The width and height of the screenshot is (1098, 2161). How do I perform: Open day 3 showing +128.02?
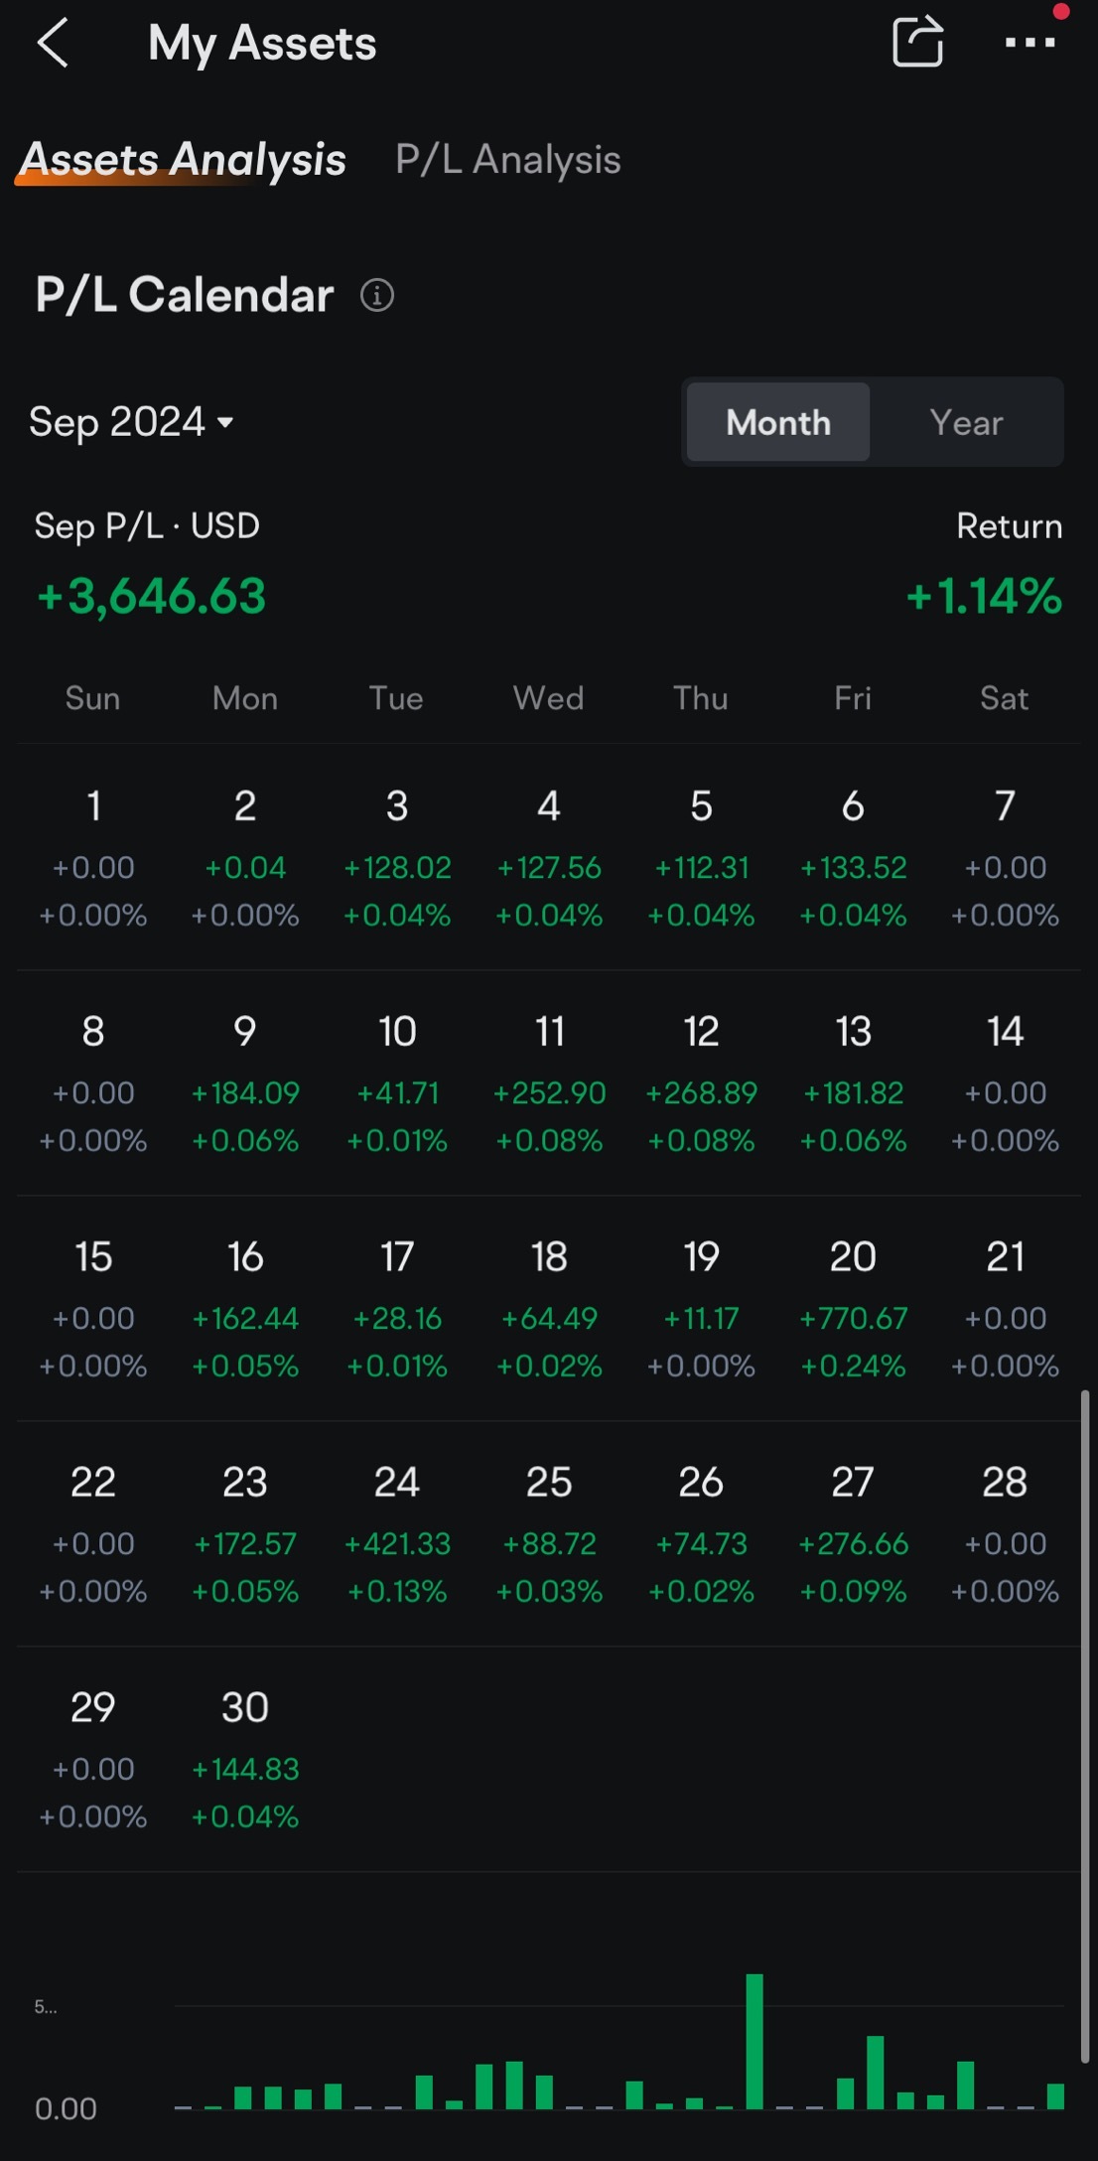pyautogui.click(x=397, y=857)
